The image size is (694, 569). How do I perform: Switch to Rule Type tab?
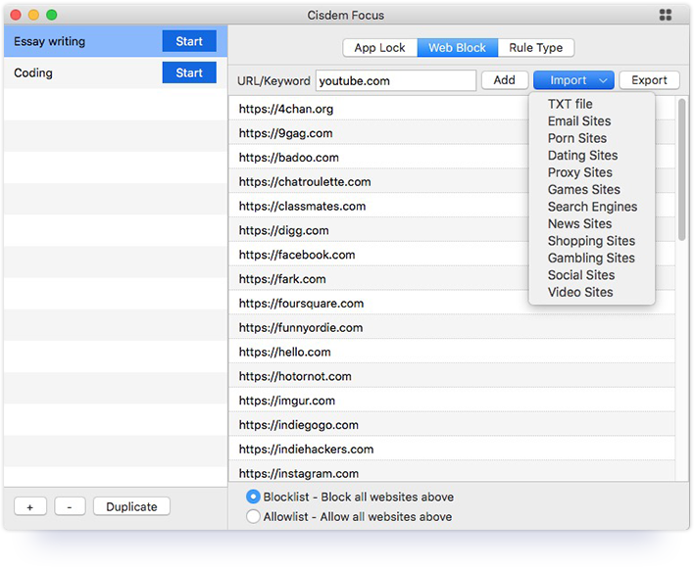(535, 48)
